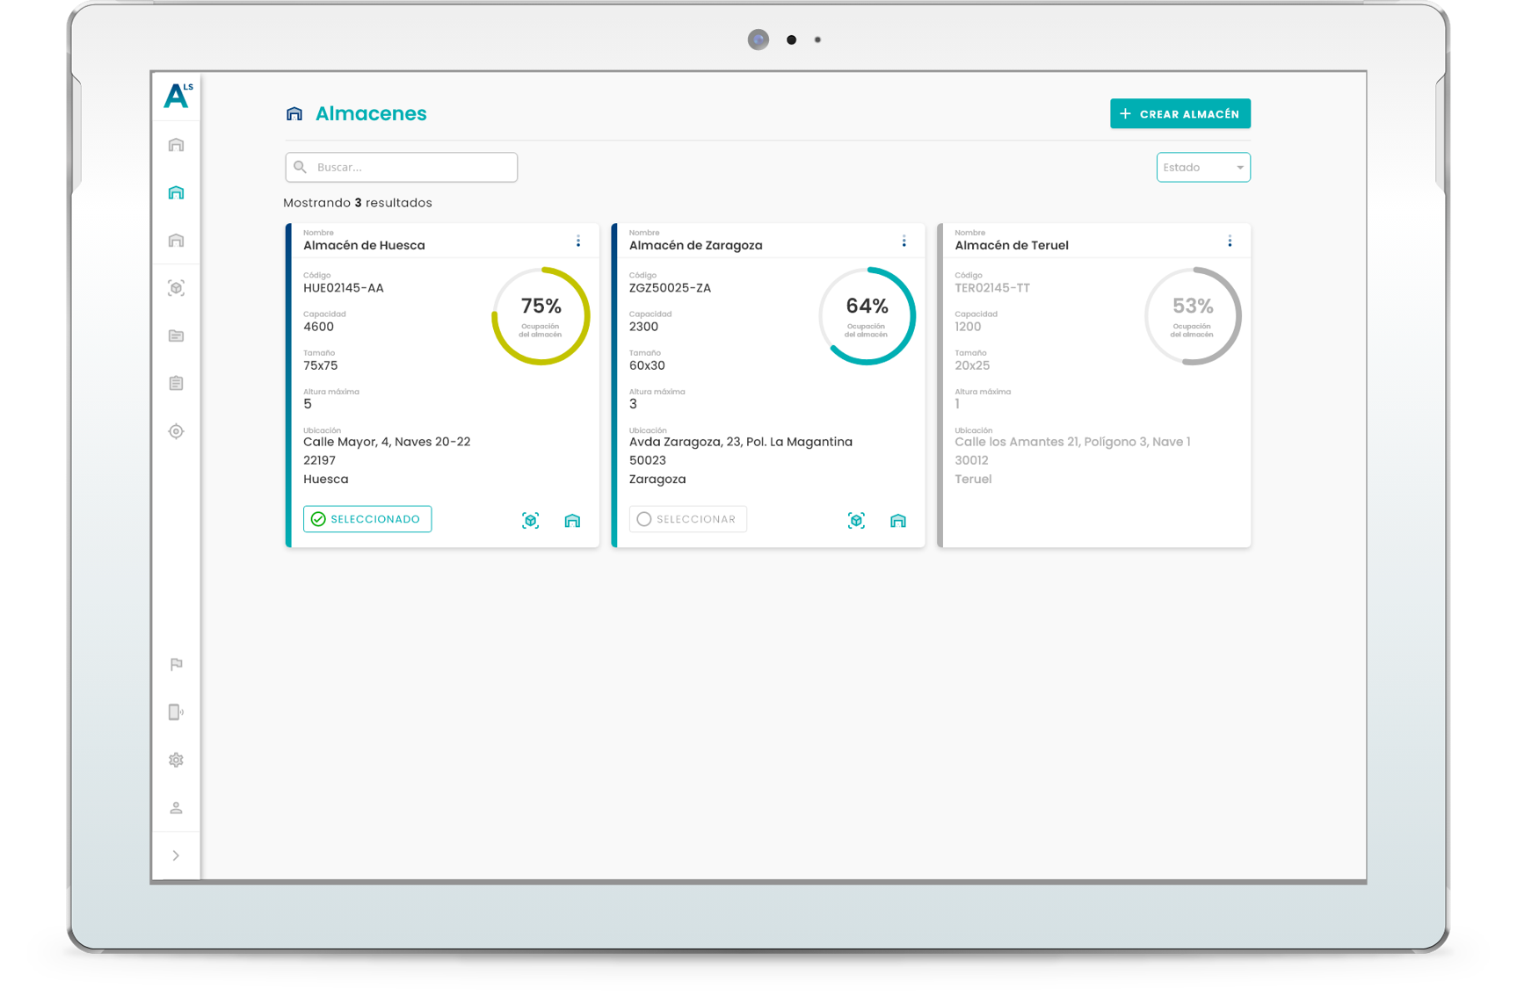Screen dimensions: 1517x1003
Task: Click the CREAR ALMACÉN button
Action: pos(1180,113)
